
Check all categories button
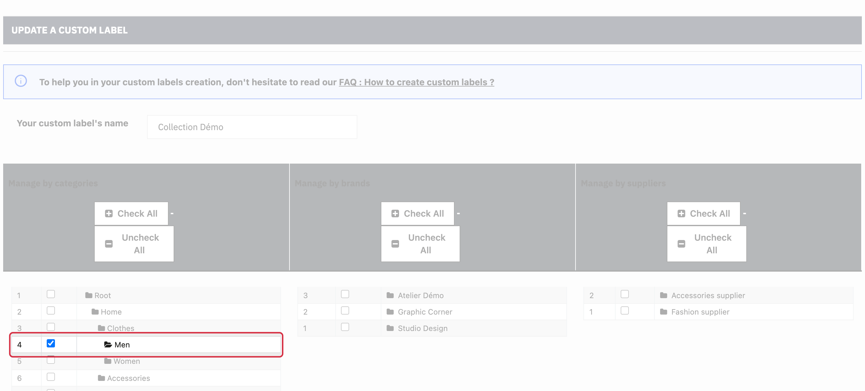[x=131, y=213]
